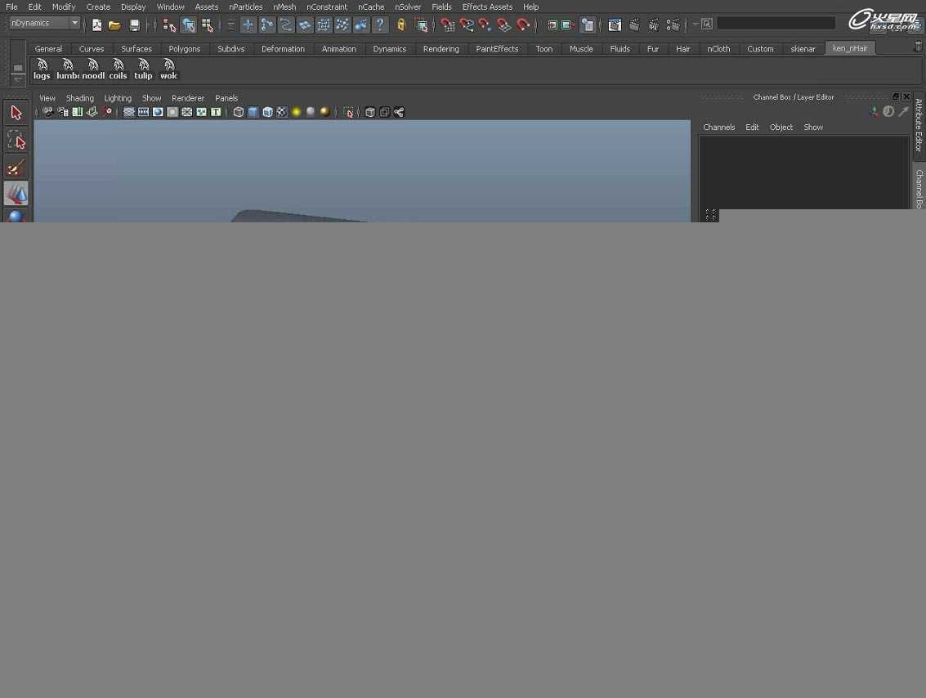Switch to the Dynamics shelf tab
The width and height of the screenshot is (926, 698).
point(389,49)
